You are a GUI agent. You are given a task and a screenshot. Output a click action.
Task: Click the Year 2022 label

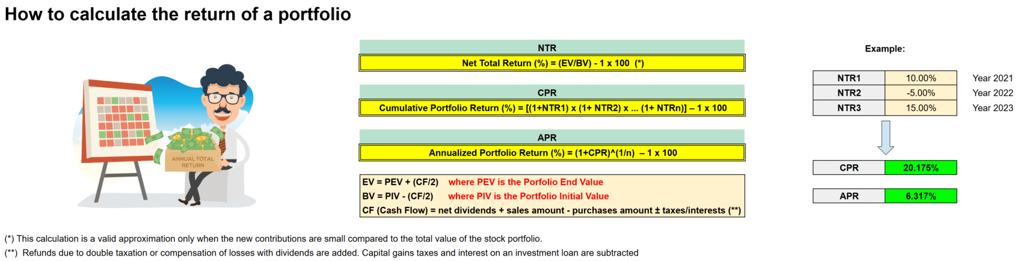tap(992, 93)
